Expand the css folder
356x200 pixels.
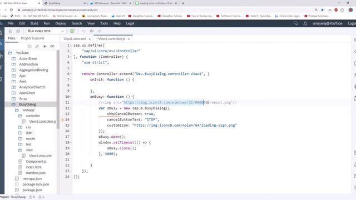click(x=20, y=127)
